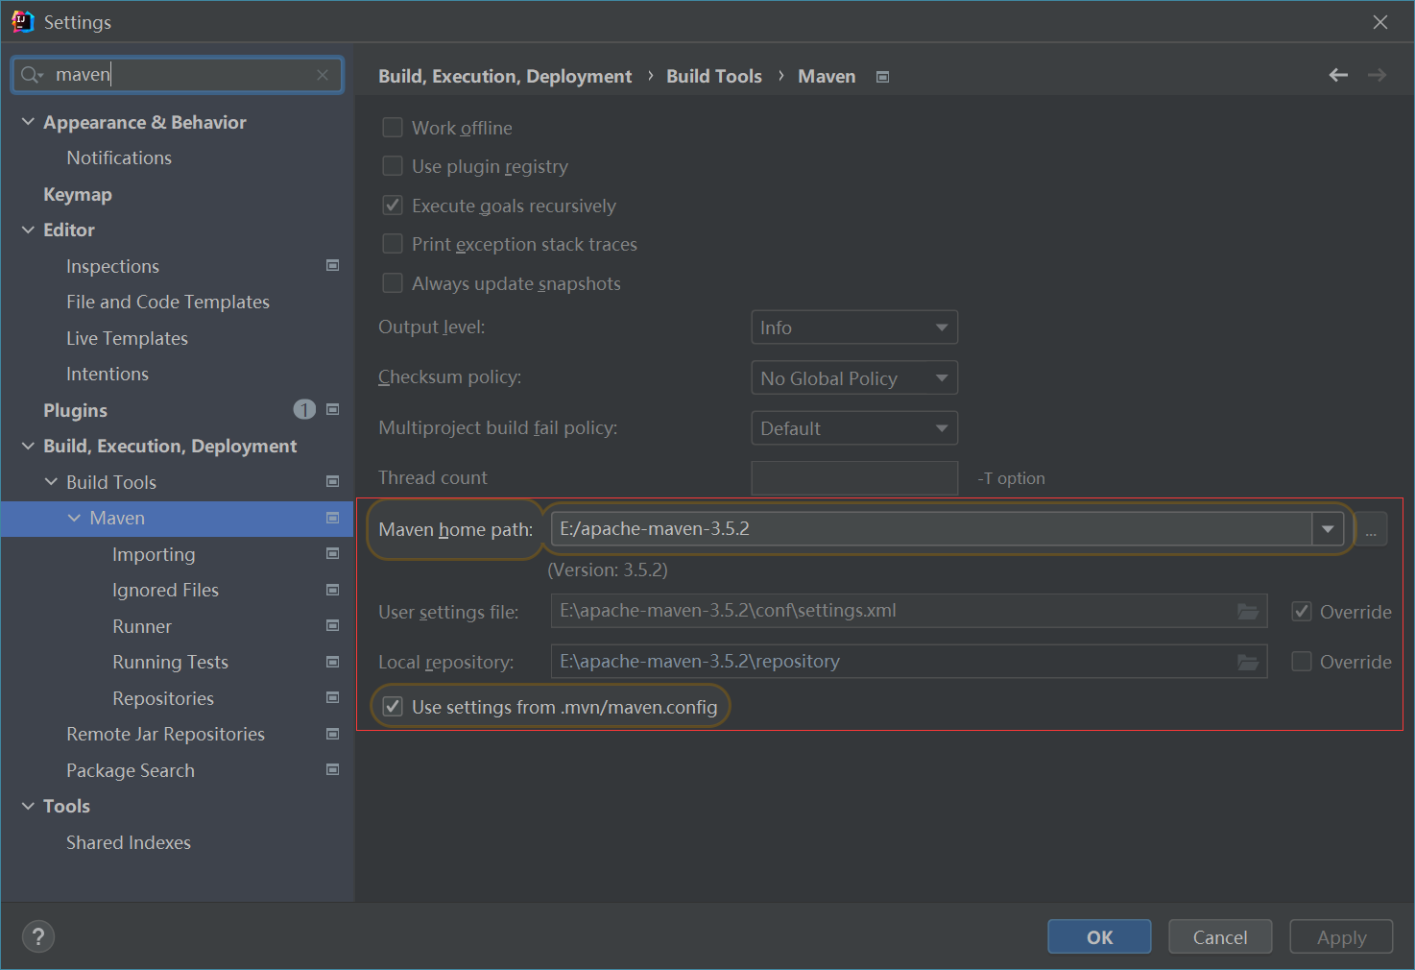Click the project icon next to Running Tests
The height and width of the screenshot is (970, 1415).
point(333,662)
